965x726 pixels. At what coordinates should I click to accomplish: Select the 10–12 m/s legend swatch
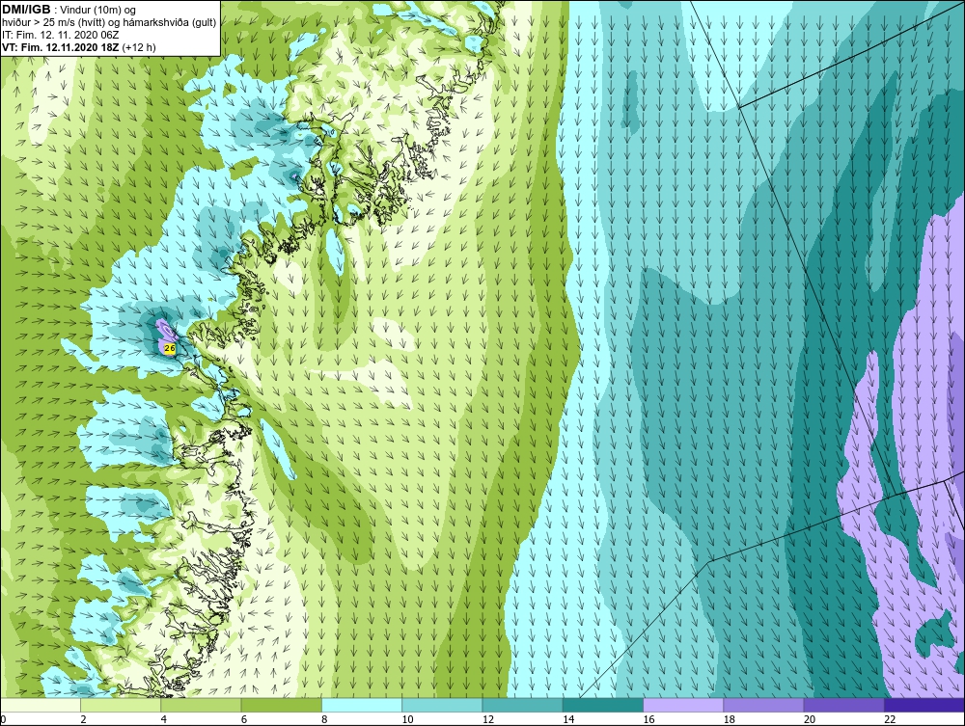(442, 705)
